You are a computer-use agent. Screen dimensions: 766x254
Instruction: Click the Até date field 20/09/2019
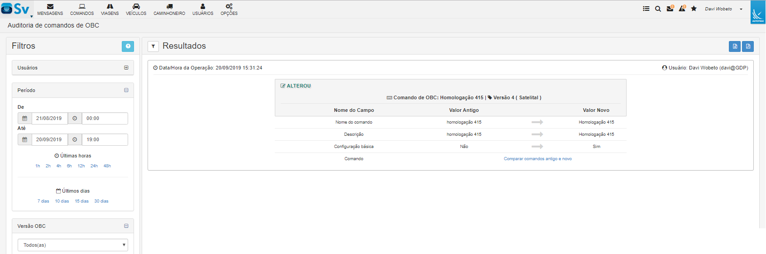point(50,139)
